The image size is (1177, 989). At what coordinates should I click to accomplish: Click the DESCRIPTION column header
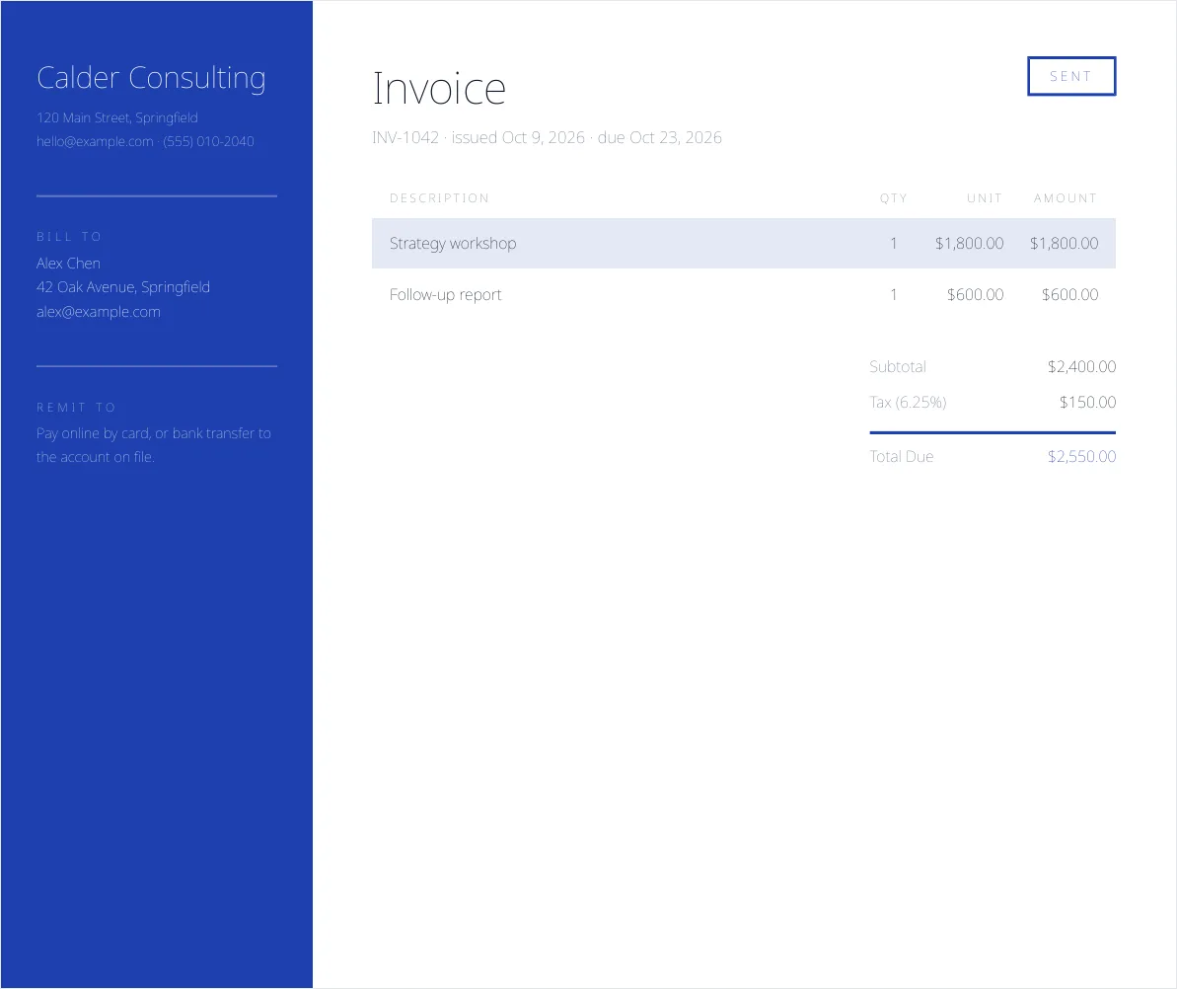[439, 198]
